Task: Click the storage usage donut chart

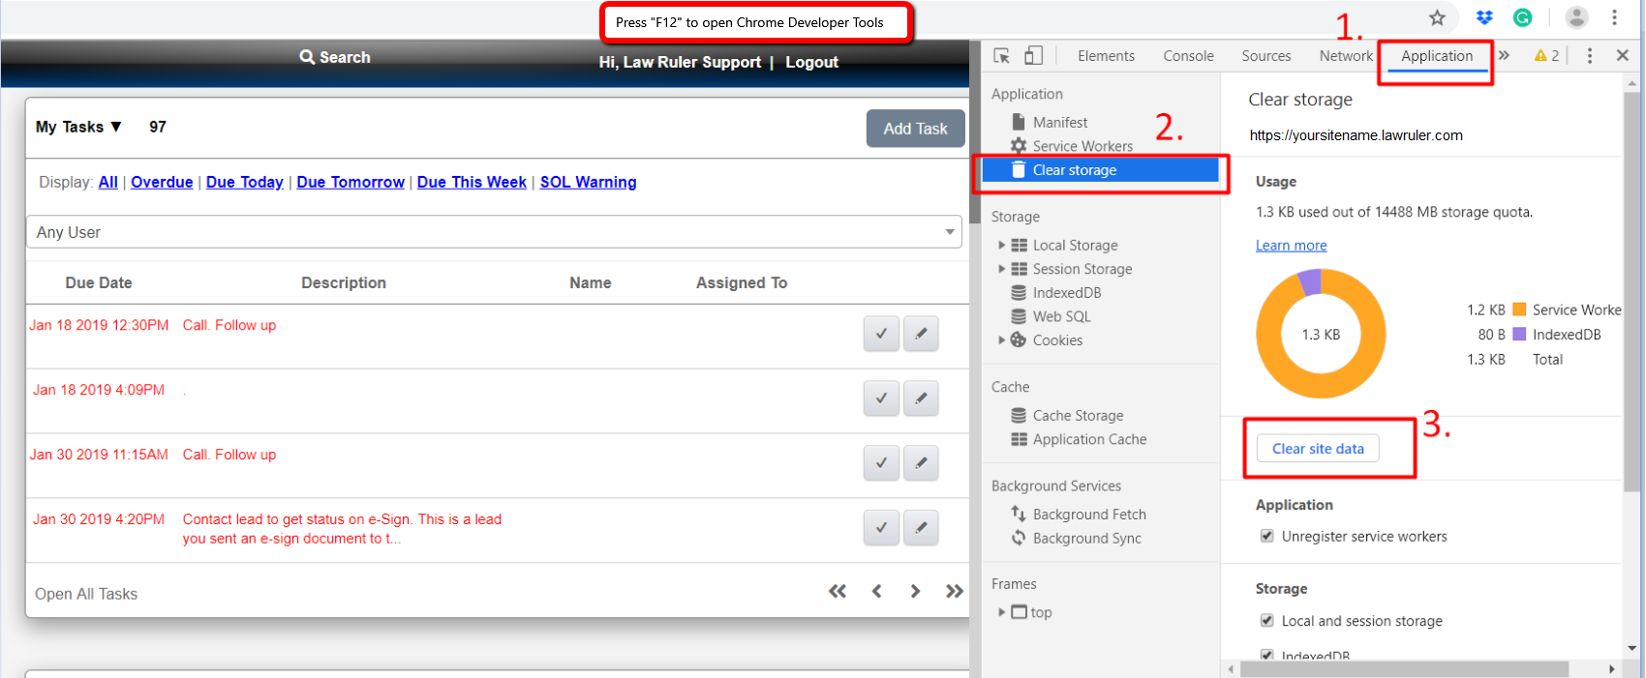Action: pyautogui.click(x=1321, y=334)
